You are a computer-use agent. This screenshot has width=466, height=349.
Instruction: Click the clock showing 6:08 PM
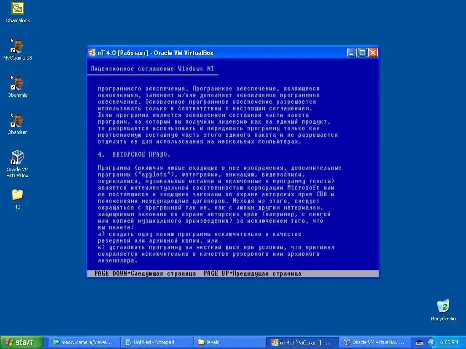tap(449, 342)
